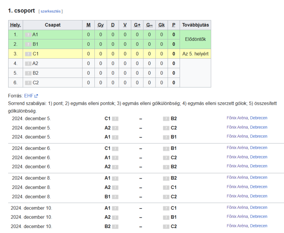Click the V column header abbreviation
The height and width of the screenshot is (233, 284).
click(x=125, y=25)
